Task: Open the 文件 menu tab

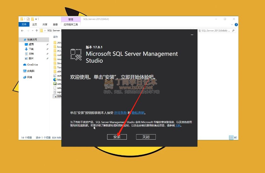Action: pos(24,25)
